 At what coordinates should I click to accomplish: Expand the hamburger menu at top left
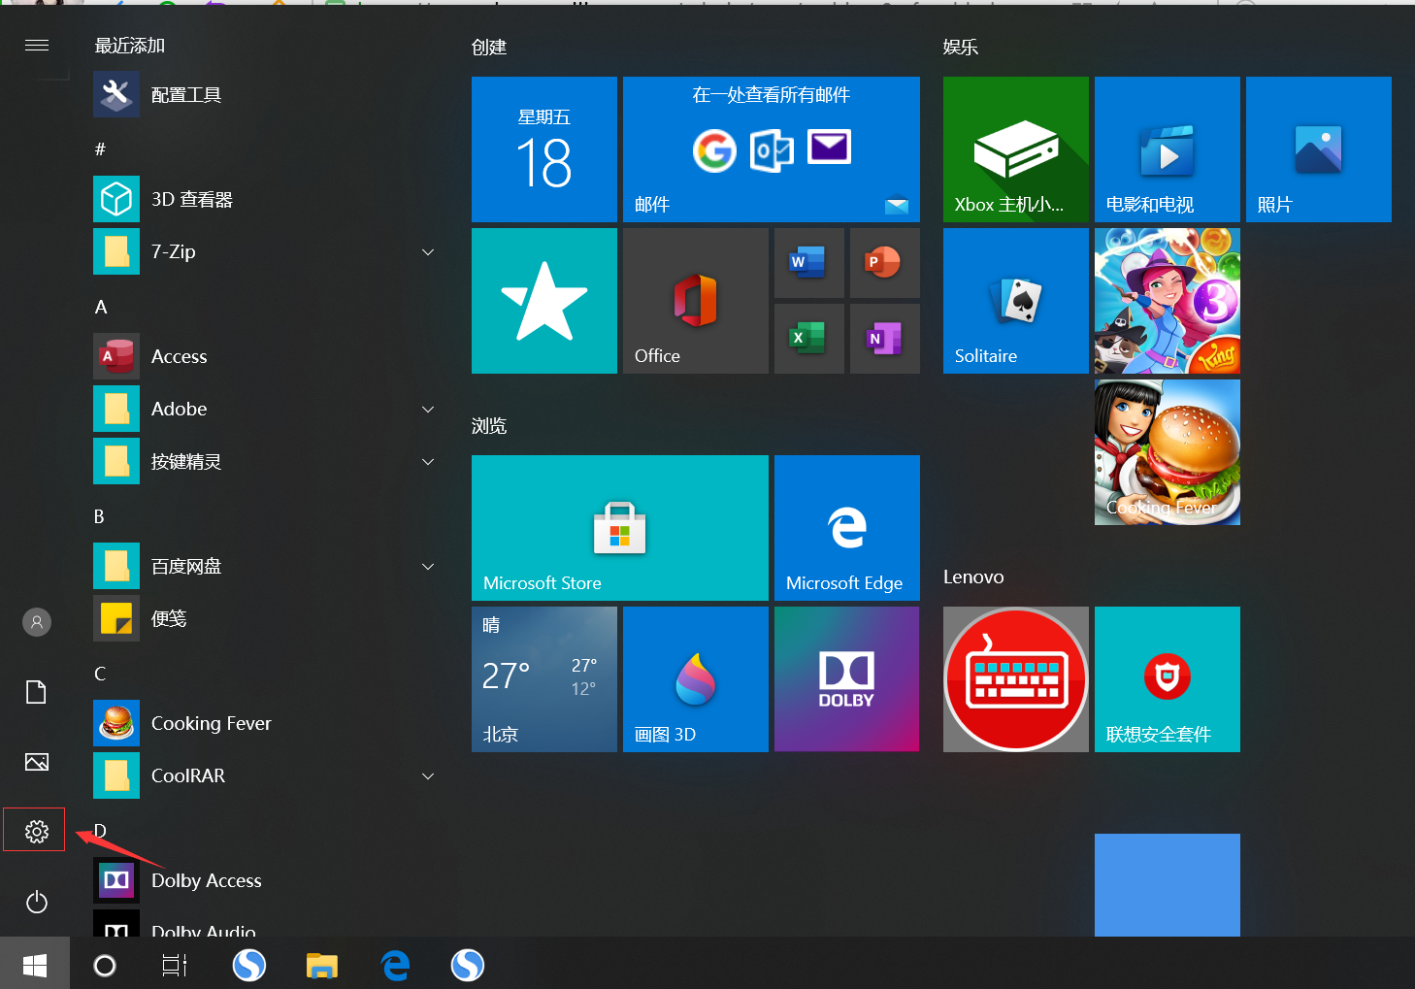(x=36, y=46)
